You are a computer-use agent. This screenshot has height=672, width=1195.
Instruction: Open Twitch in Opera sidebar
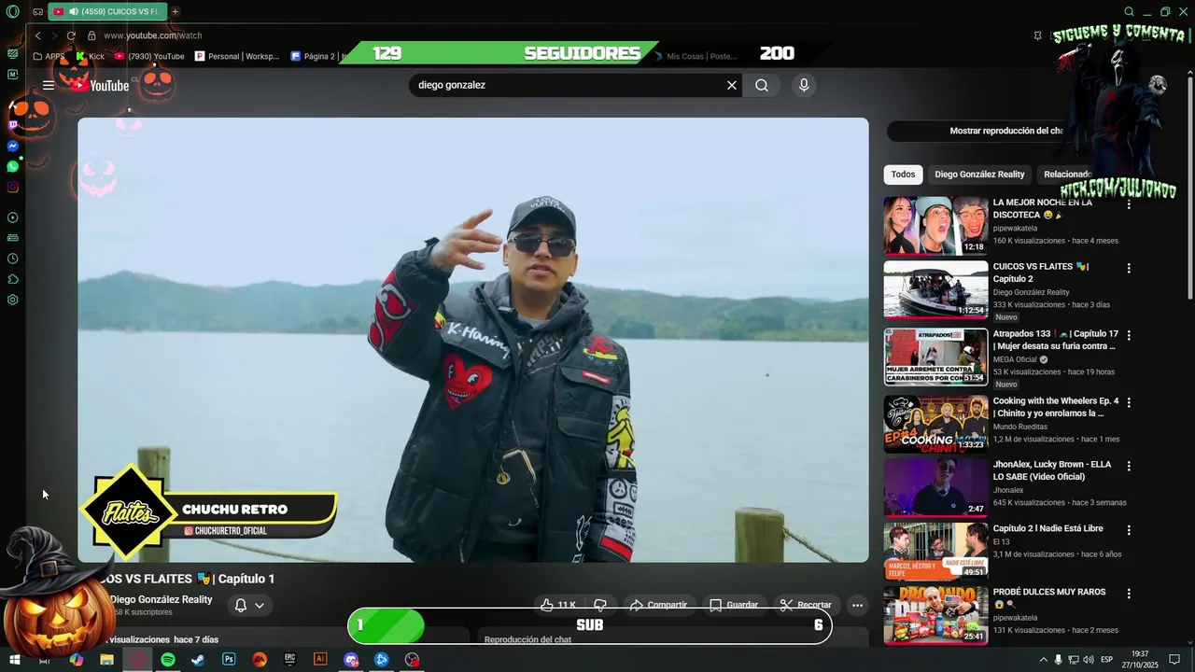pyautogui.click(x=12, y=125)
